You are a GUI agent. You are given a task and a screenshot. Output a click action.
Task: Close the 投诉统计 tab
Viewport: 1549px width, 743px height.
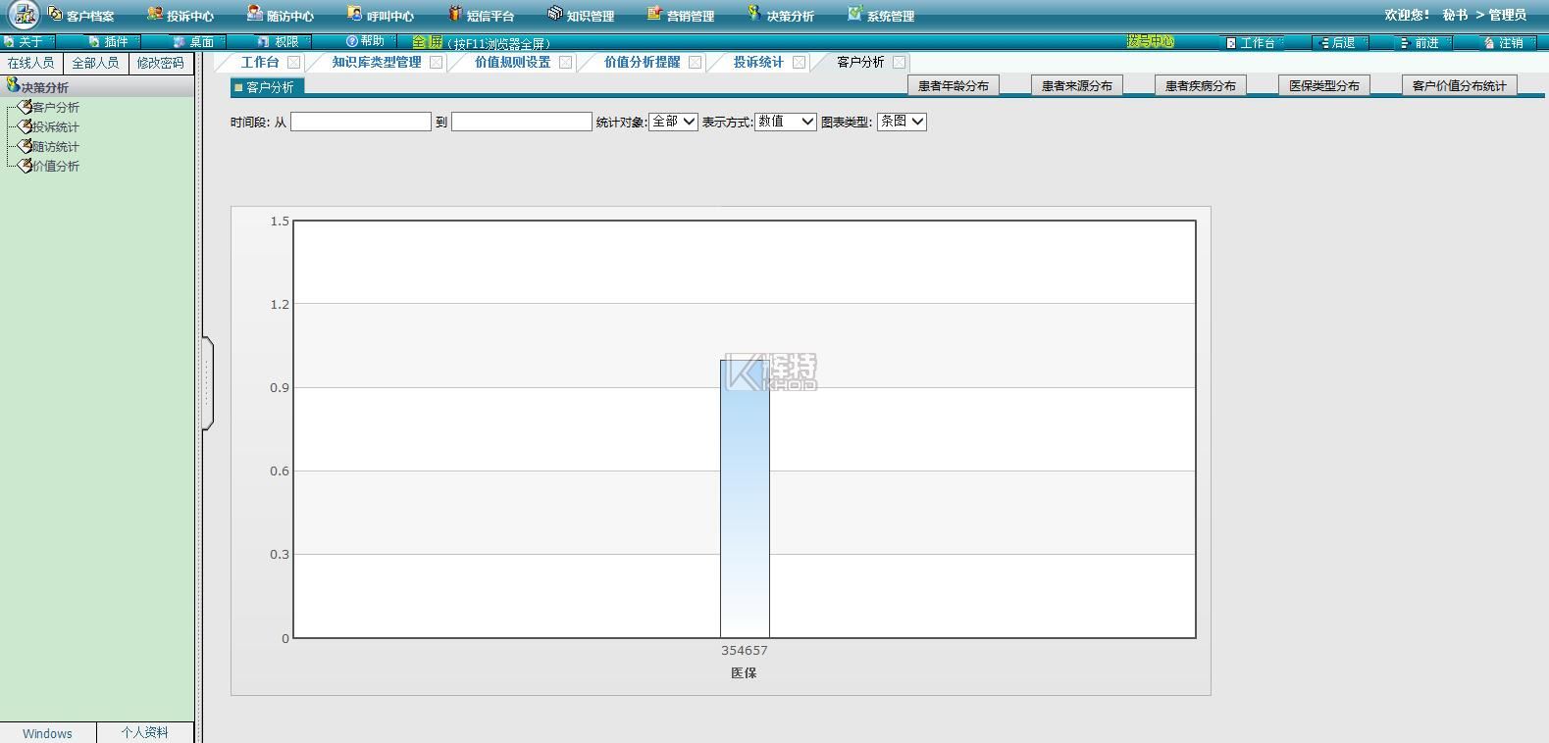coord(800,63)
